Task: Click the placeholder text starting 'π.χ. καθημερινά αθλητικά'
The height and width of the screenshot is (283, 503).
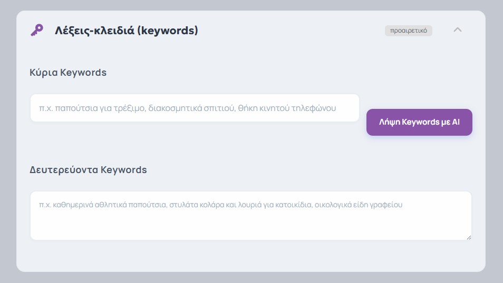Action: point(103,205)
